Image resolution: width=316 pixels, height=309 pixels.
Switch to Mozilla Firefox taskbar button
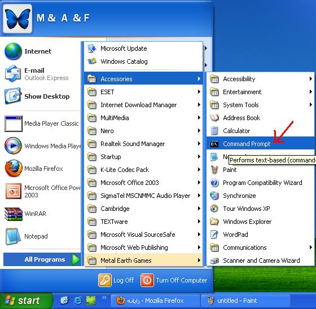[x=156, y=301]
